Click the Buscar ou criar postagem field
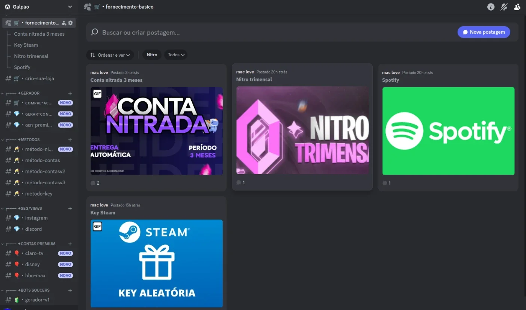 pyautogui.click(x=271, y=32)
